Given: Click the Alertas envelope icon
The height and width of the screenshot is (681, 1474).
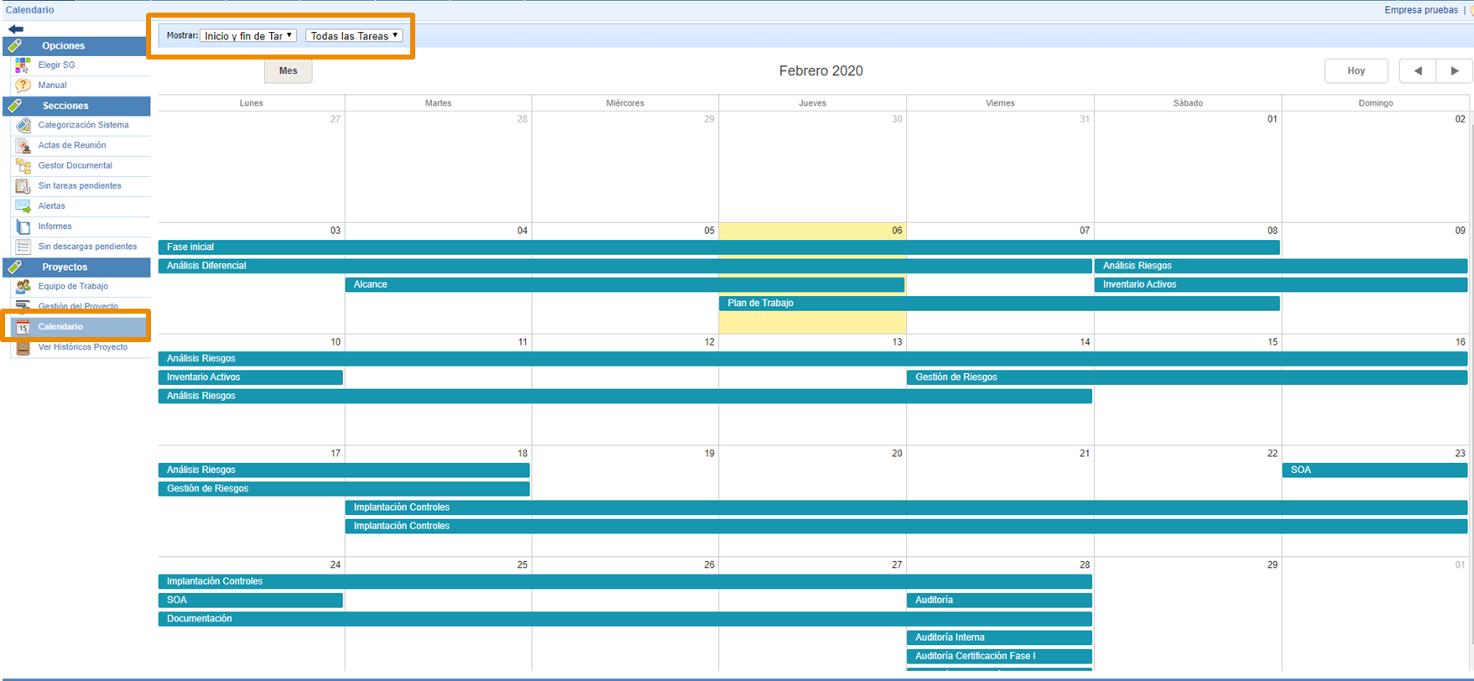Looking at the screenshot, I should tap(23, 206).
